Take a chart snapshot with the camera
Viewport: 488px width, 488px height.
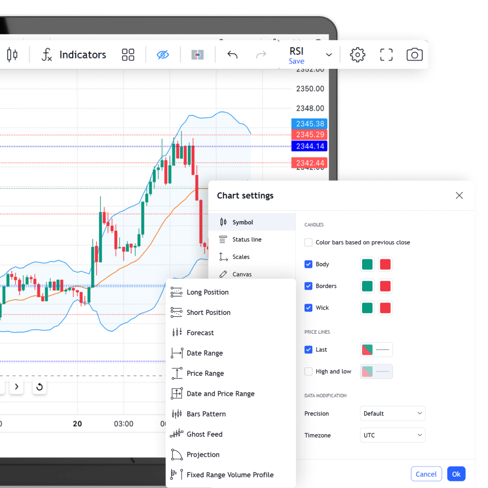[414, 55]
